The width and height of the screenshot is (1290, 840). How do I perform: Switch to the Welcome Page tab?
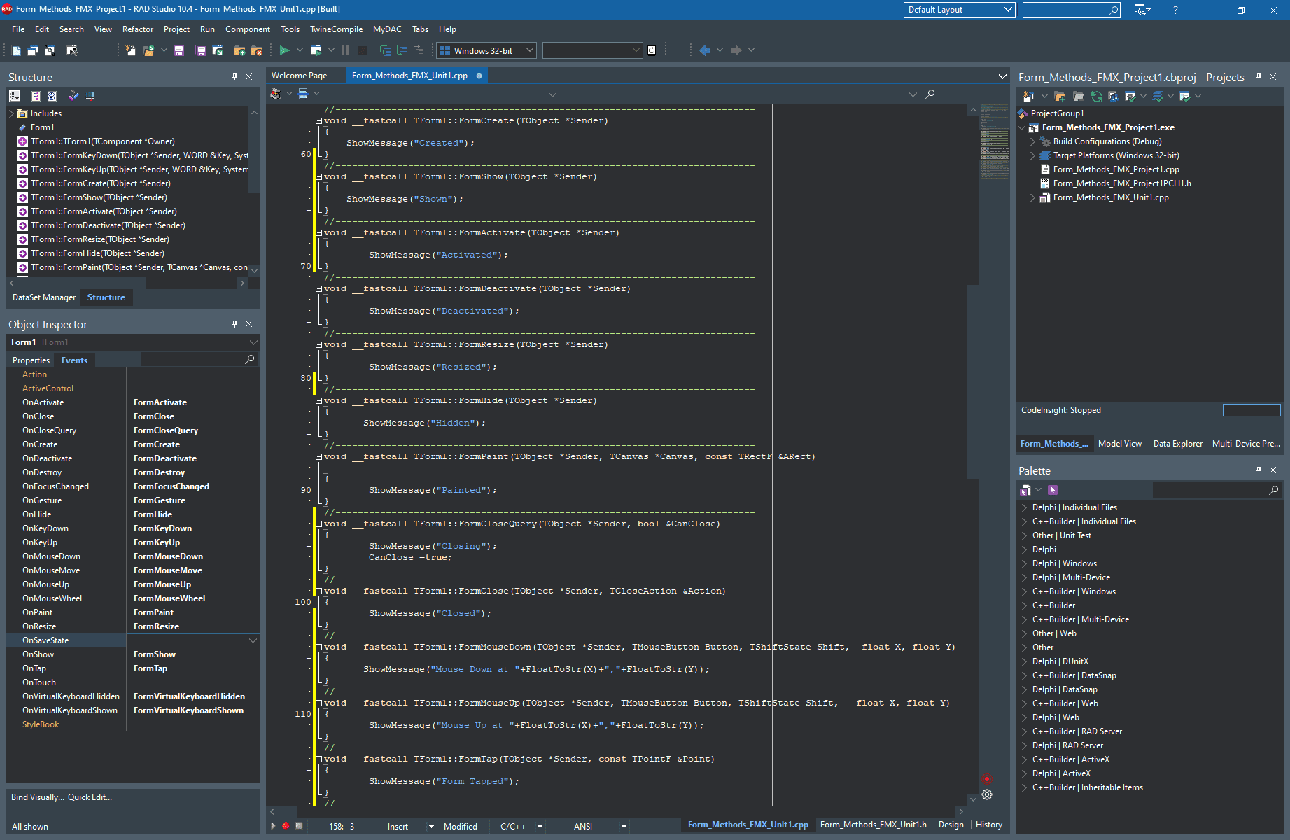[x=299, y=76]
